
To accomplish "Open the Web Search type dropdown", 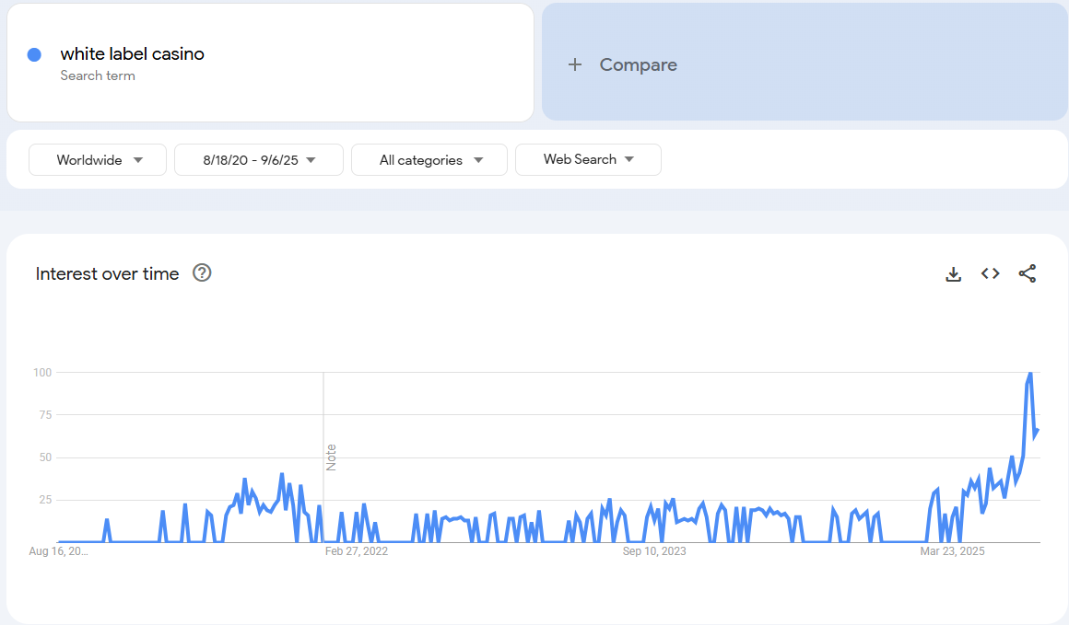I will coord(588,159).
